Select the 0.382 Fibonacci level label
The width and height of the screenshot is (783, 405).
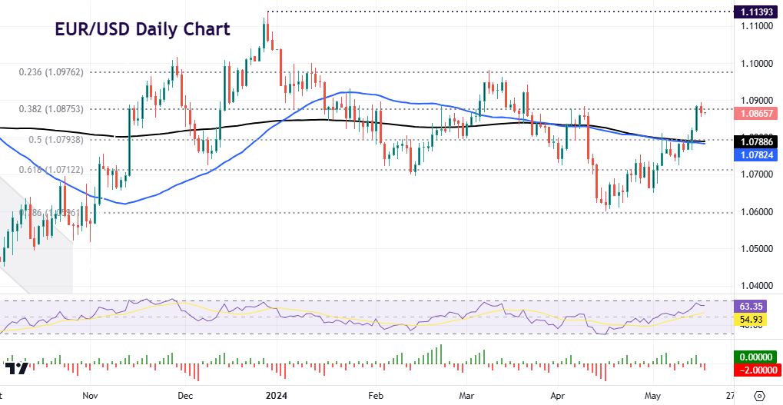tap(50, 109)
